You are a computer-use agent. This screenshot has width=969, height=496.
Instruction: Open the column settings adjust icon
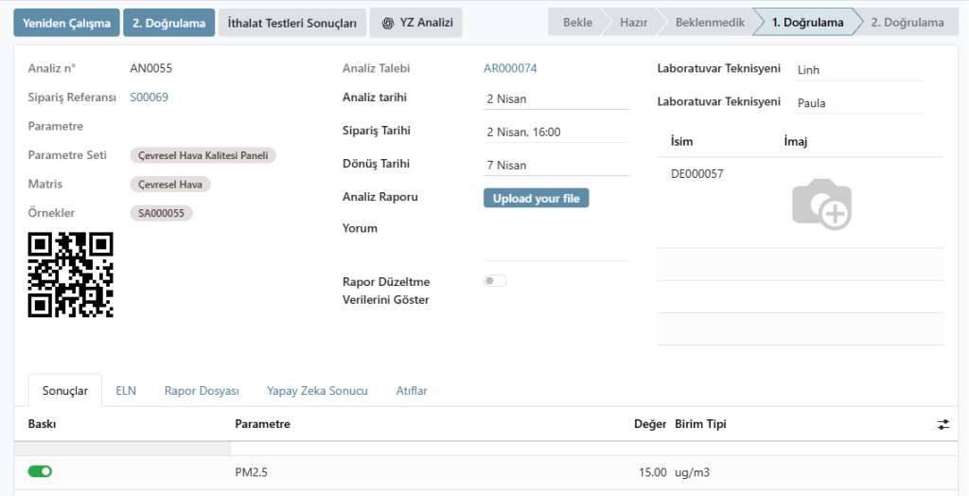pos(943,424)
